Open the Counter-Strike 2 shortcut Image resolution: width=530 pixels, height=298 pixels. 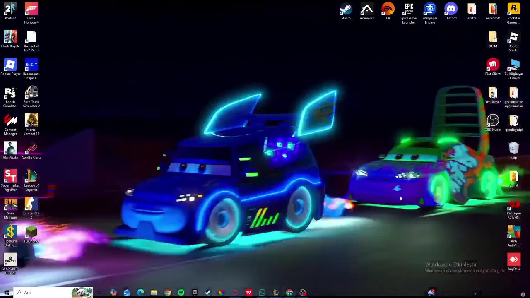click(x=31, y=208)
